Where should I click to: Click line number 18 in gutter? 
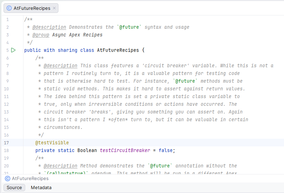point(6,150)
